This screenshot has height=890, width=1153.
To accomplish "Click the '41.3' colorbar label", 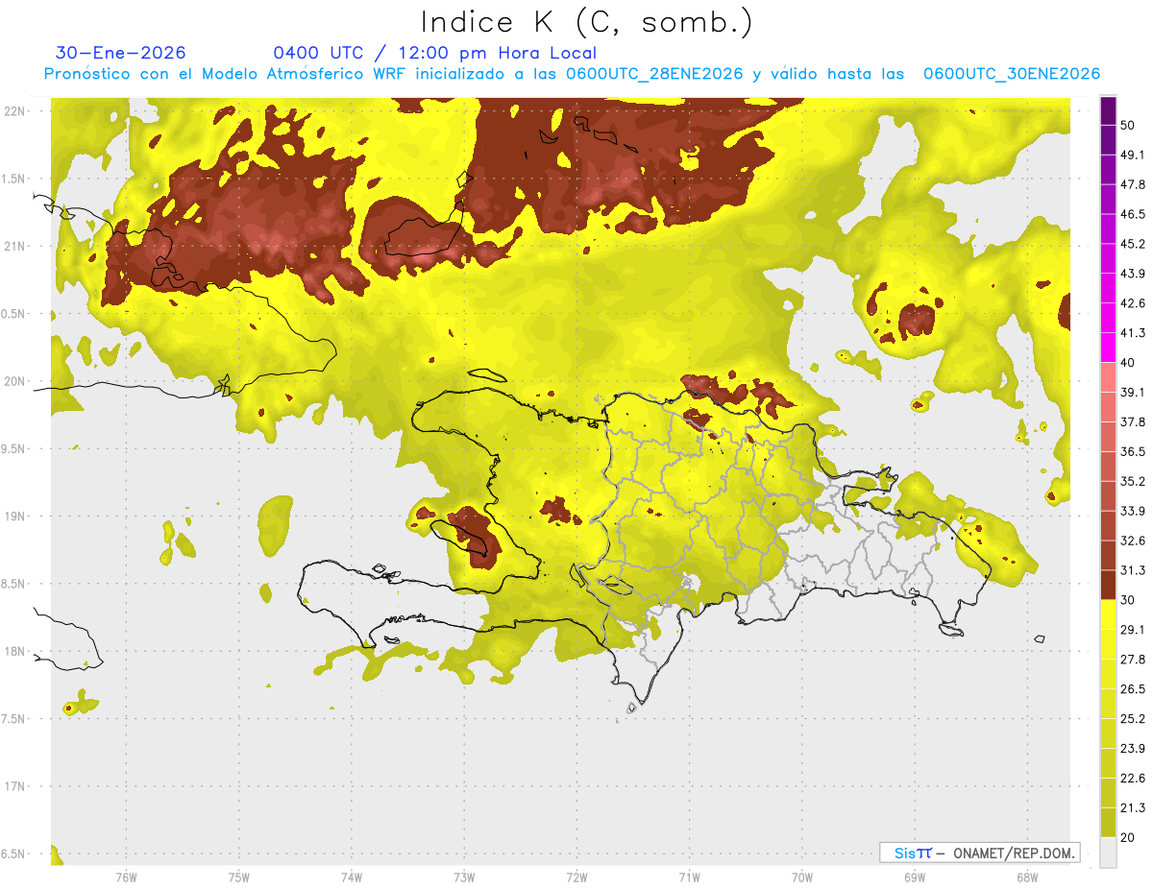I will tap(1133, 333).
